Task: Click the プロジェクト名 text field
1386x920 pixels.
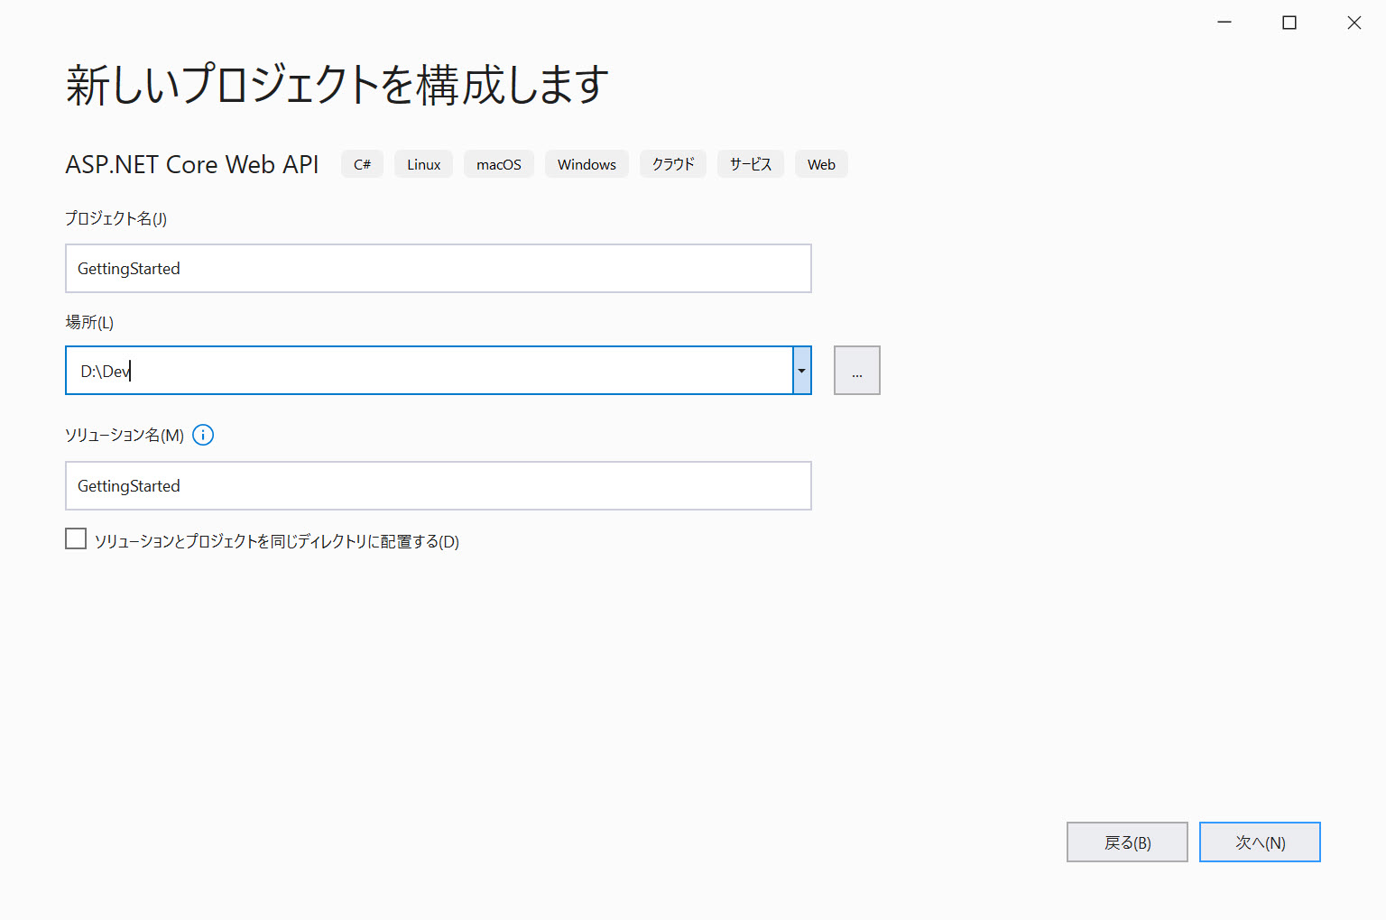Action: click(438, 269)
